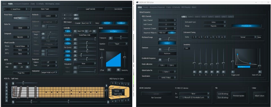Select MIDI channel 1 string button beside fretboard
Screen dimensions: 271x107
(6, 100)
